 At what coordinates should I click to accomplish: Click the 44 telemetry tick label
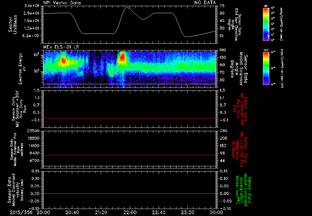coord(222,160)
